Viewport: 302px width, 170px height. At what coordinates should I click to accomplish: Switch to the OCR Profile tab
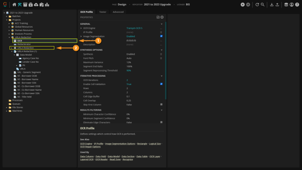[86, 12]
